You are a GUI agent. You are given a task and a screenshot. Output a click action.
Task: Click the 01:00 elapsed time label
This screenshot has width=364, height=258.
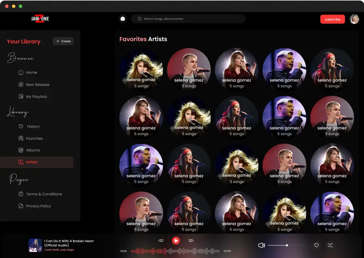pyautogui.click(x=123, y=251)
